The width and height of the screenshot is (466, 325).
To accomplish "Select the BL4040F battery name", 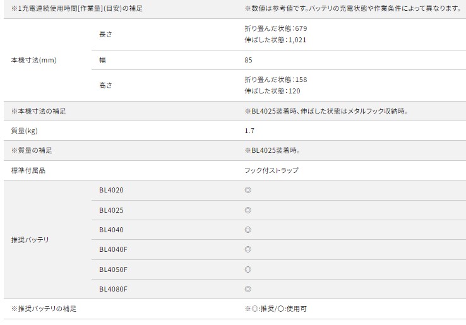I will [x=113, y=249].
